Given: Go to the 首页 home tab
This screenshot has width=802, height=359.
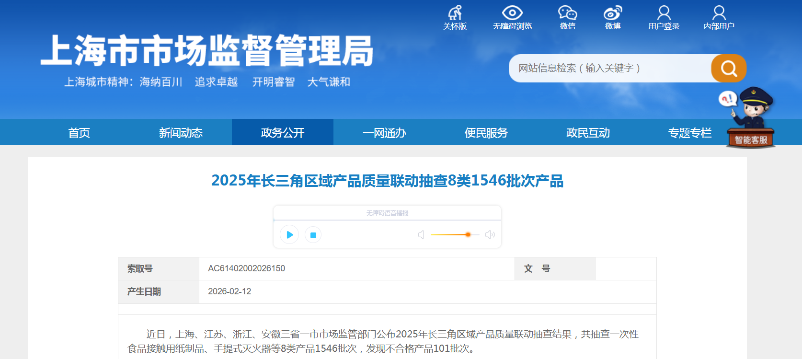Looking at the screenshot, I should 79,133.
